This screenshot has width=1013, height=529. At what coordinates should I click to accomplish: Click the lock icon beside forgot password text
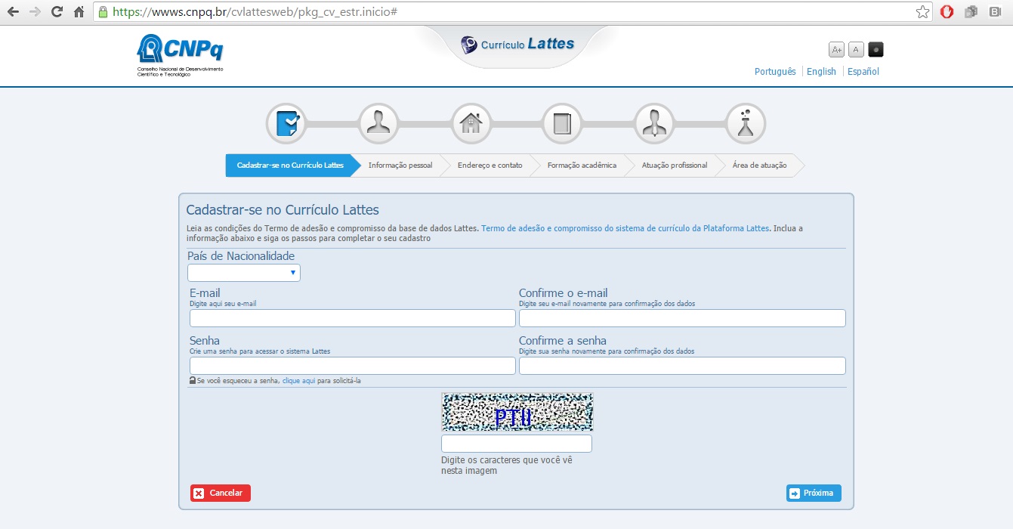[193, 381]
